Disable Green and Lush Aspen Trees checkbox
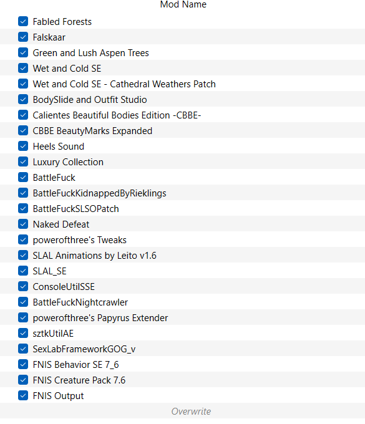The width and height of the screenshot is (365, 424). 23,53
